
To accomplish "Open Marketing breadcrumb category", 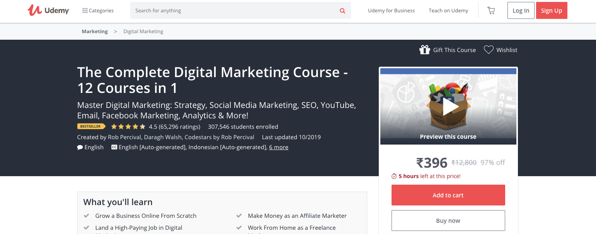I will [x=94, y=31].
